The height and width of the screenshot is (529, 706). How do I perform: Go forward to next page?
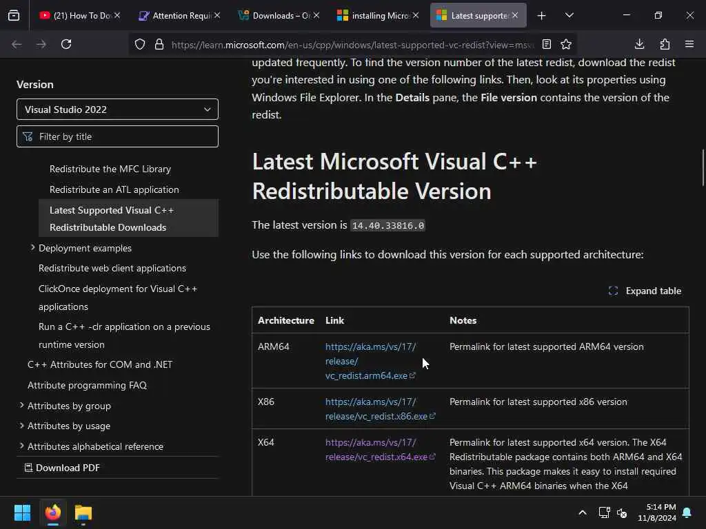pos(41,44)
